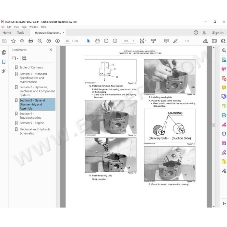Select the hand pan tool

point(97,41)
